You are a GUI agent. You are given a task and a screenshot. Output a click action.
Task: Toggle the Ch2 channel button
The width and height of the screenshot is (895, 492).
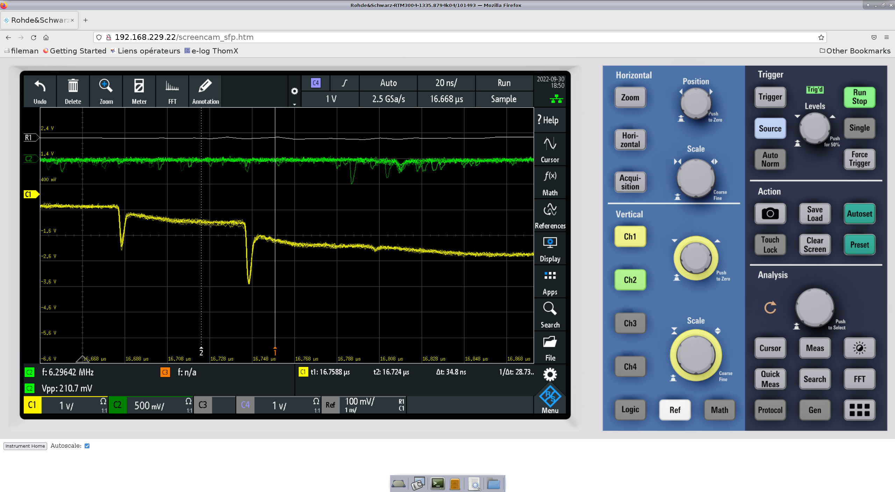click(630, 280)
